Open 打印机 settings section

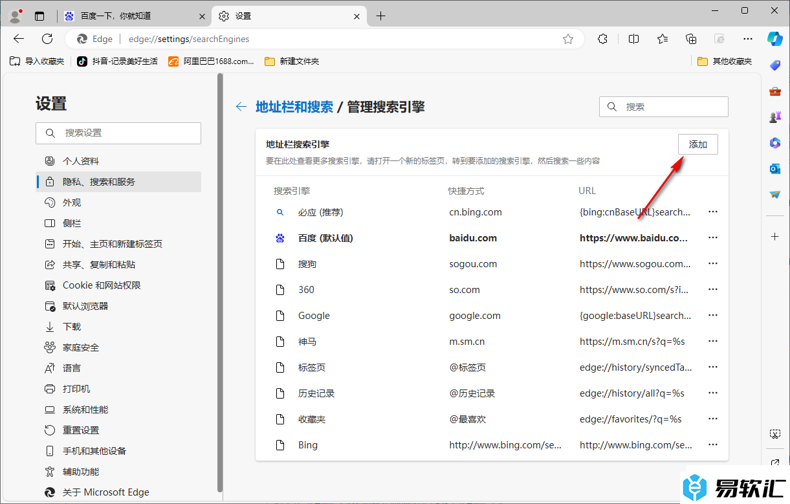point(118,389)
